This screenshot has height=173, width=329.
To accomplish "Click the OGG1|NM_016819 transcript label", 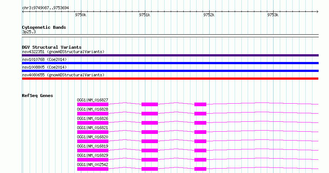I will (92, 146).
